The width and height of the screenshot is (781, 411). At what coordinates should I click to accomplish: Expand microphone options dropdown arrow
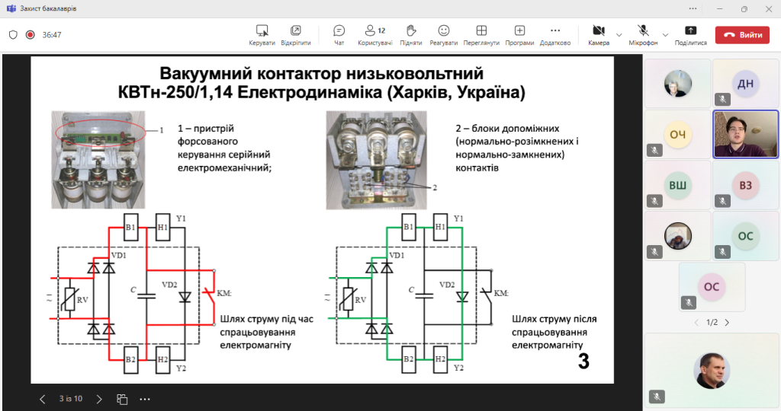(x=665, y=35)
